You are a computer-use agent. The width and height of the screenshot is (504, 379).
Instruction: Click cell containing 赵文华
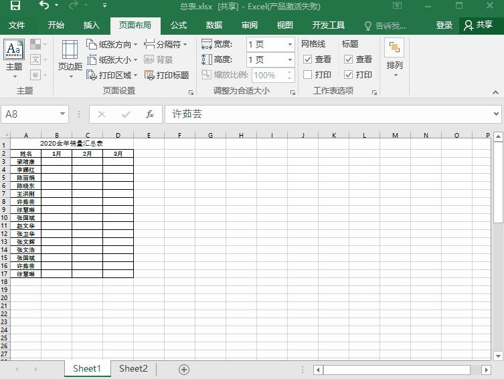25,226
